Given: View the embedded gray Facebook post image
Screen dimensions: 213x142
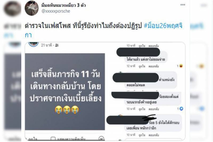Looking at the screenshot, I should tap(65, 91).
